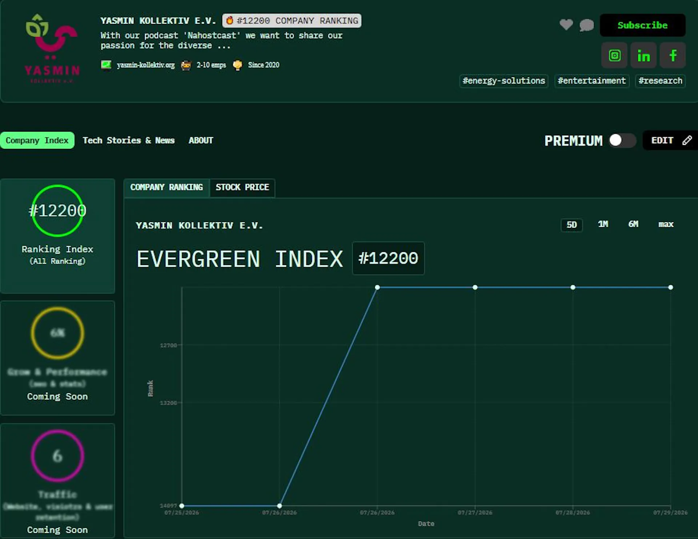Image resolution: width=698 pixels, height=539 pixels.
Task: Click the #12200 Ranking Index circle
Action: tap(57, 211)
